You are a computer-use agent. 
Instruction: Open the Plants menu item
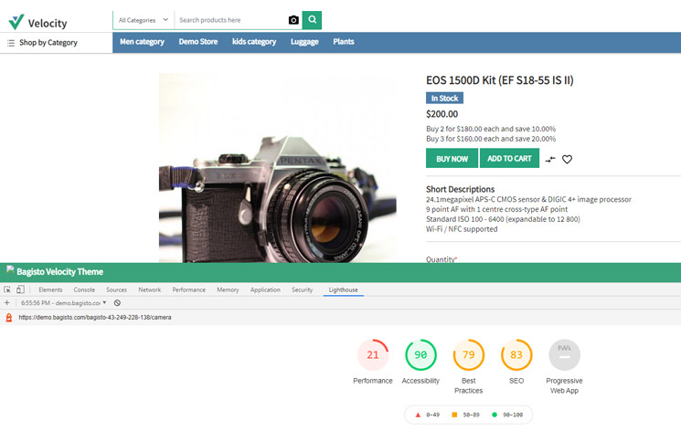(344, 42)
